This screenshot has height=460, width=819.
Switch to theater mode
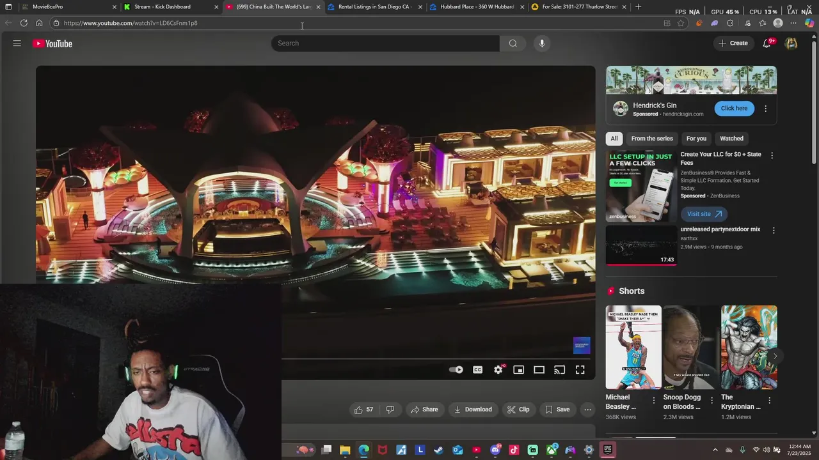(x=539, y=370)
